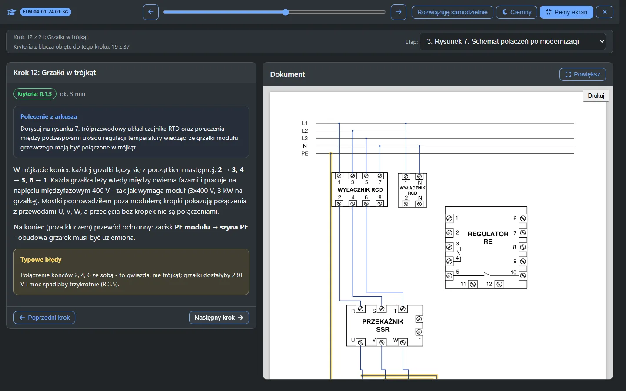Toggle Rozwiązuję samodzielnie mode

coord(453,12)
